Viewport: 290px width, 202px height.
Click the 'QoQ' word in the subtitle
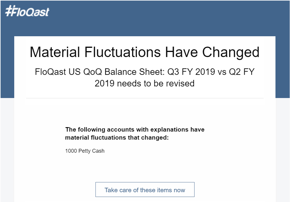click(x=93, y=72)
